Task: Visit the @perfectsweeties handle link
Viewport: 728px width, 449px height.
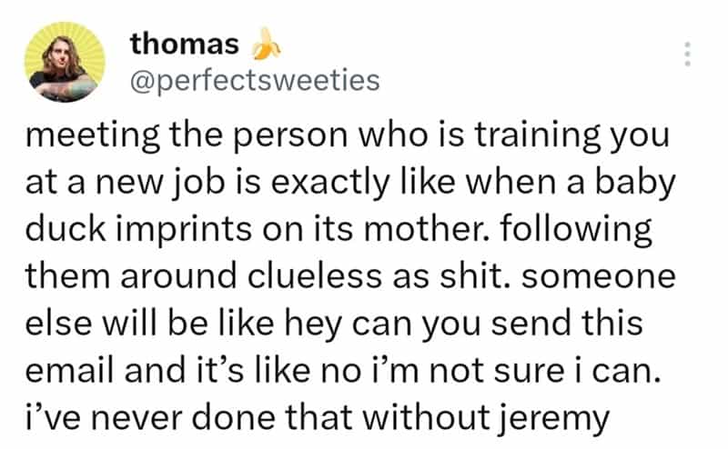Action: (254, 80)
